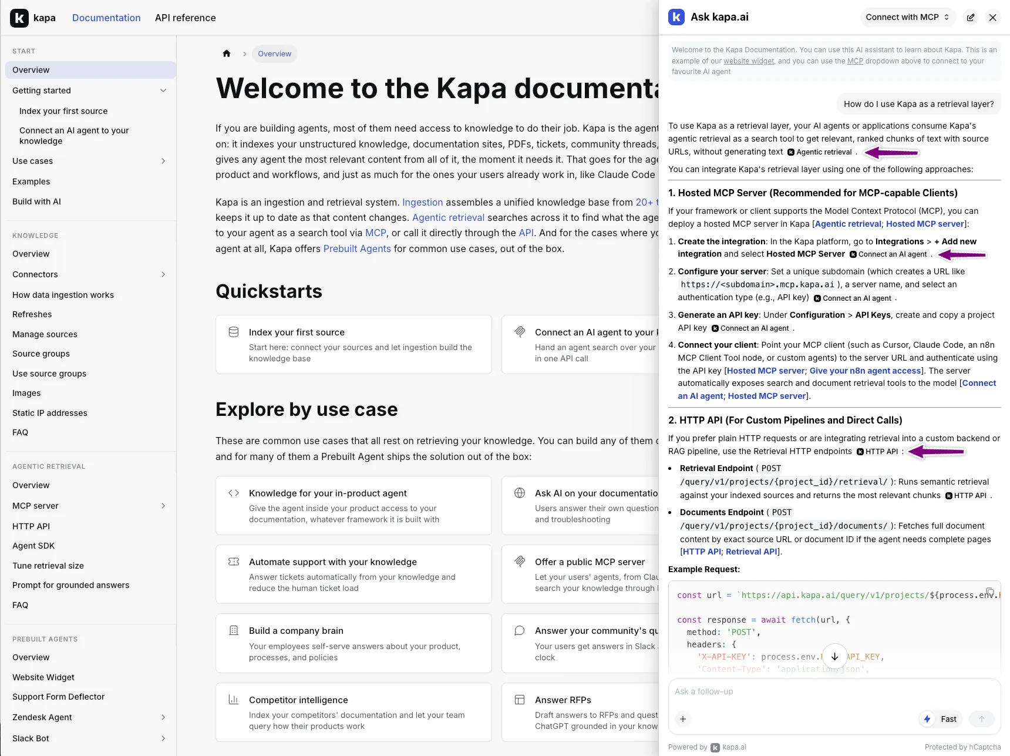The width and height of the screenshot is (1010, 756).
Task: Click the Agentic retrieval source chip
Action: click(x=820, y=152)
